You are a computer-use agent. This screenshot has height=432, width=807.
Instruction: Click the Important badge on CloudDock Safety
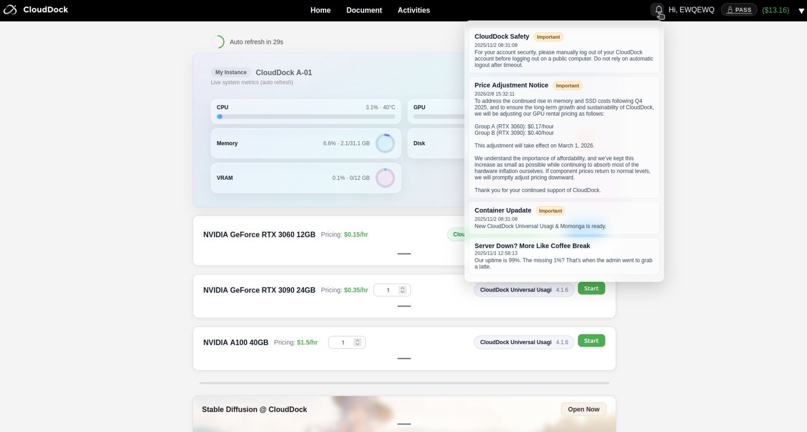[548, 37]
